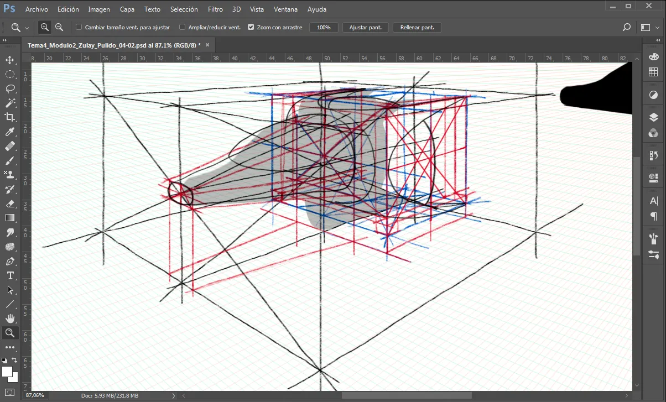666x402 pixels.
Task: Open the Filtro menu
Action: pyautogui.click(x=216, y=9)
